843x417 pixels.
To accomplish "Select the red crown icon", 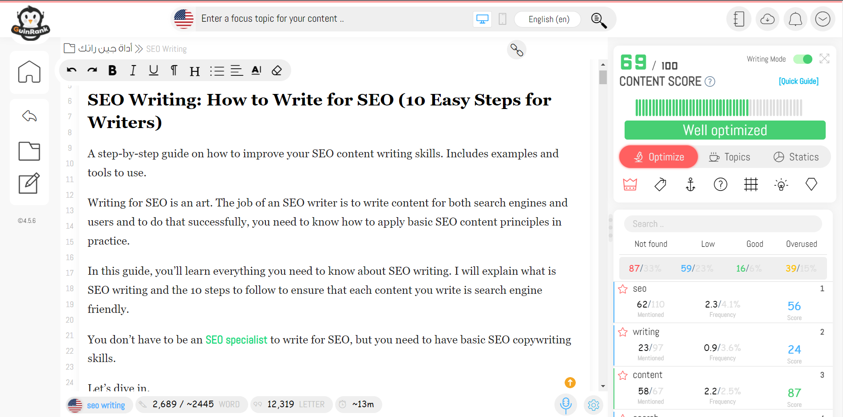I will point(630,184).
